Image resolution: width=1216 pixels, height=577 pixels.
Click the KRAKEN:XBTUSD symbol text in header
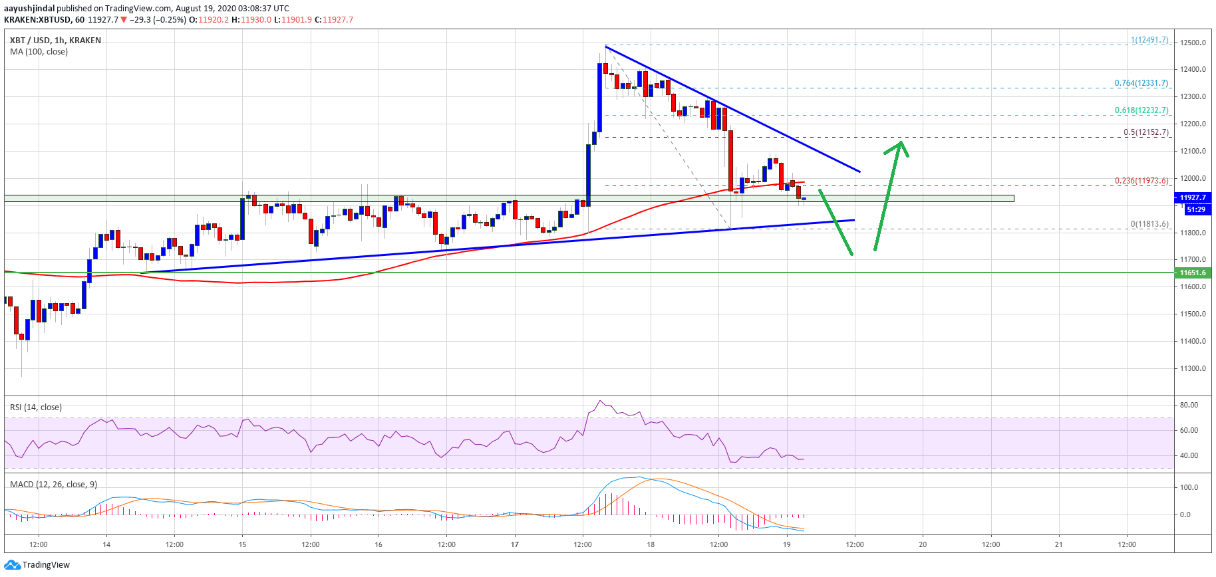coord(38,20)
